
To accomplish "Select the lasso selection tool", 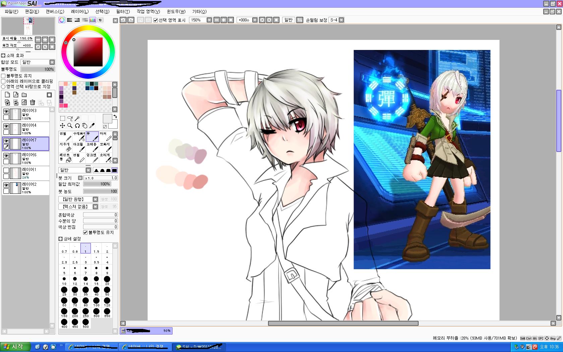I will coord(70,118).
